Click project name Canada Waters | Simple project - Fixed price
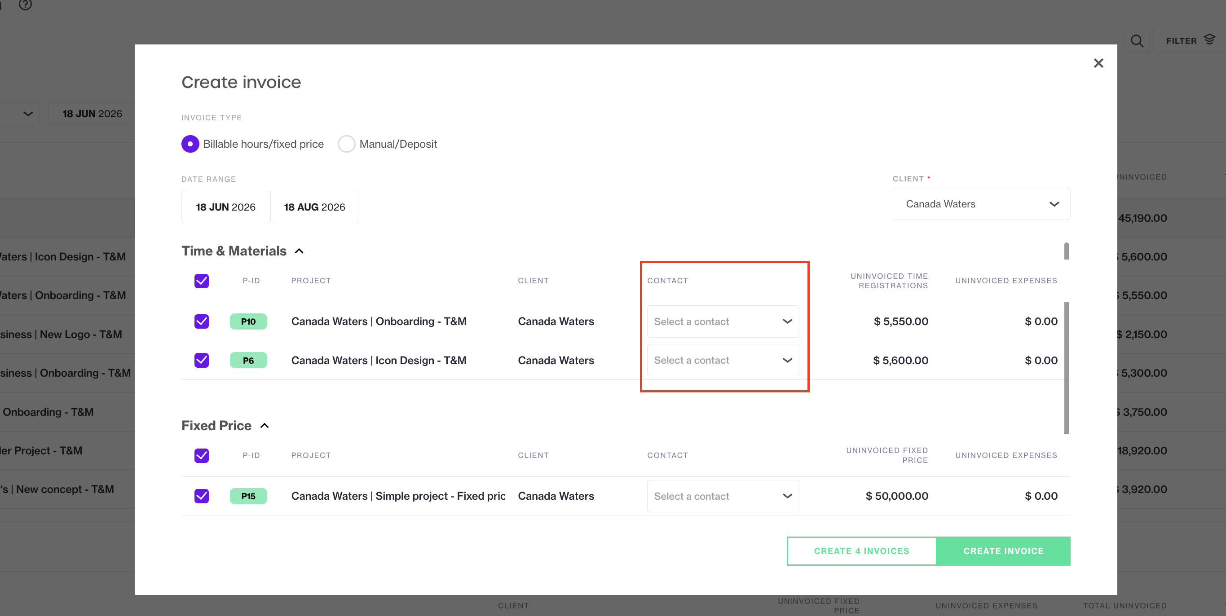The width and height of the screenshot is (1226, 616). (398, 496)
